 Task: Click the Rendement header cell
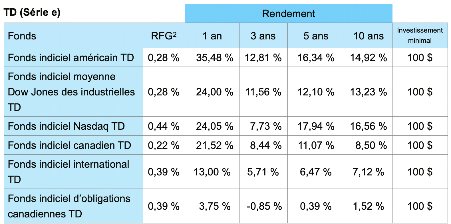pyautogui.click(x=288, y=13)
